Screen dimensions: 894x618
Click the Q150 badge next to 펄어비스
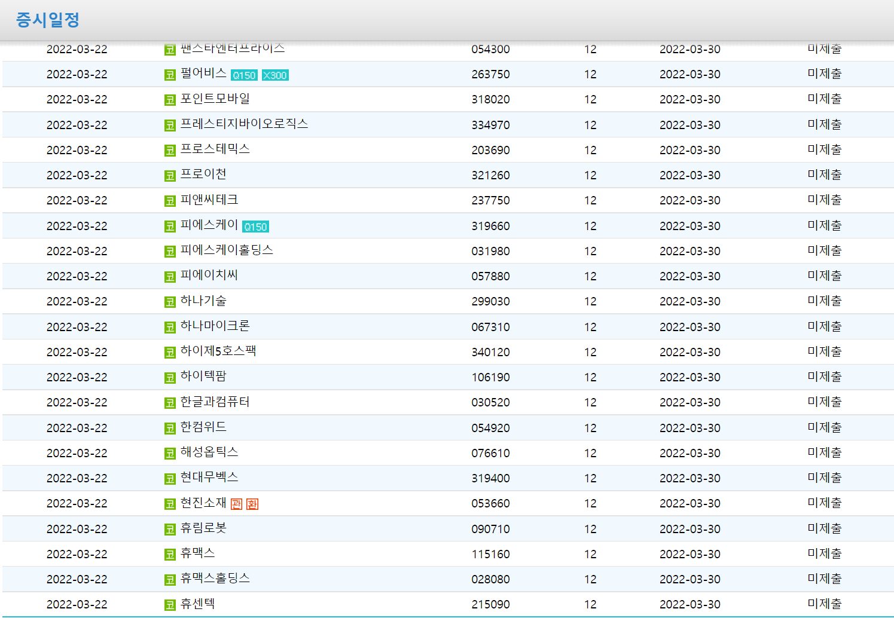point(244,75)
